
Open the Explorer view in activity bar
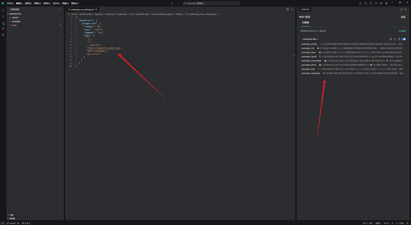point(3,10)
